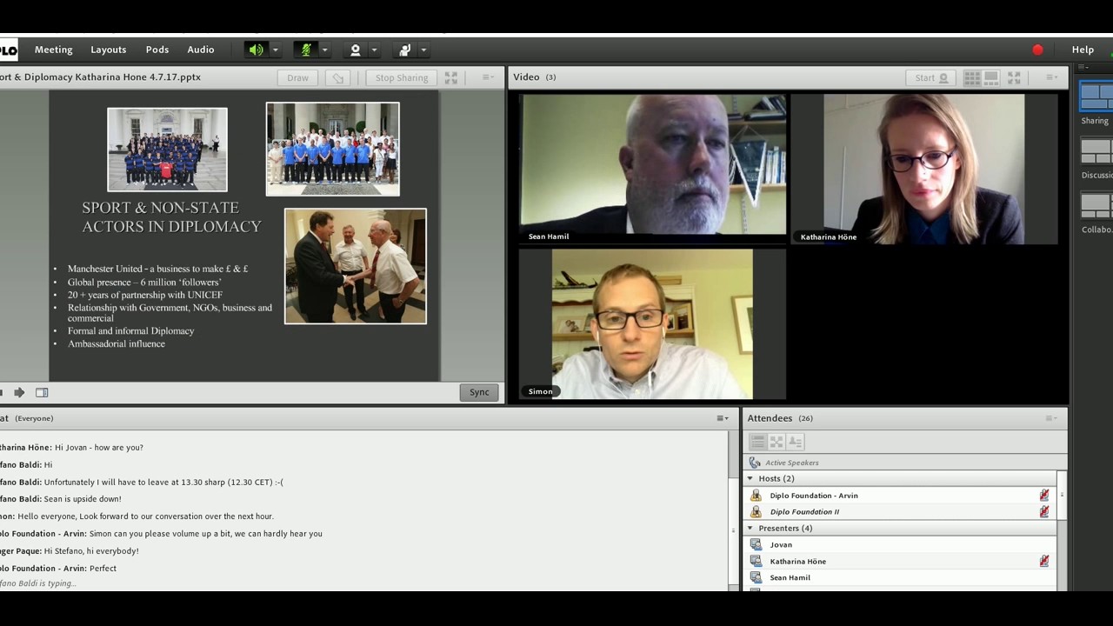
Task: Open the raise hand status dropdown arrow
Action: click(424, 50)
